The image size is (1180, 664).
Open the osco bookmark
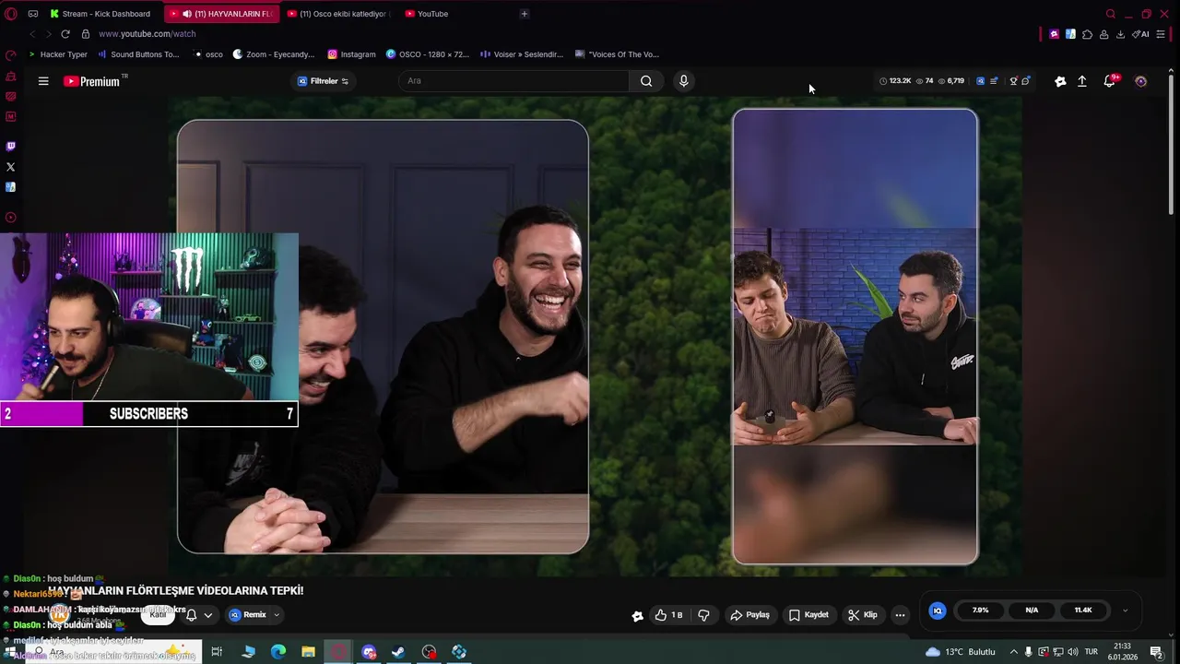click(x=208, y=54)
